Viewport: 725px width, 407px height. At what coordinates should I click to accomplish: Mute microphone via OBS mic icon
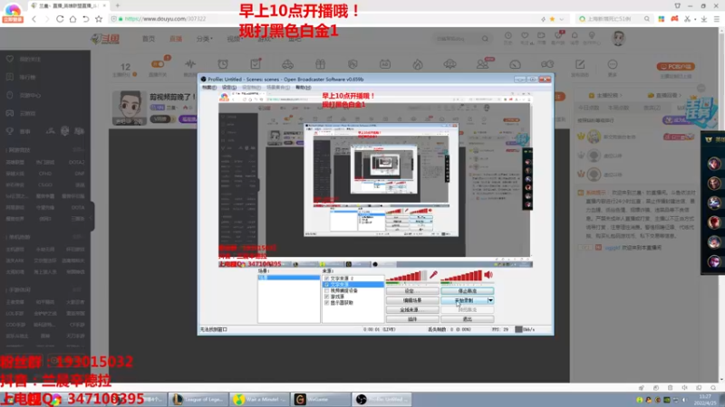click(x=434, y=275)
